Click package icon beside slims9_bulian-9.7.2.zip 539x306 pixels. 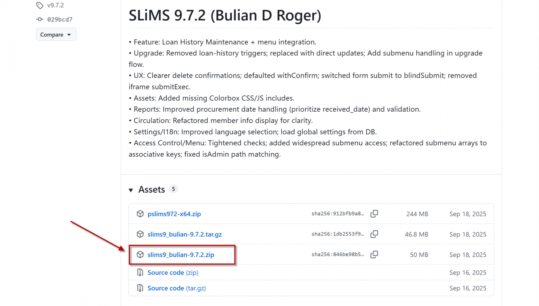(x=140, y=255)
